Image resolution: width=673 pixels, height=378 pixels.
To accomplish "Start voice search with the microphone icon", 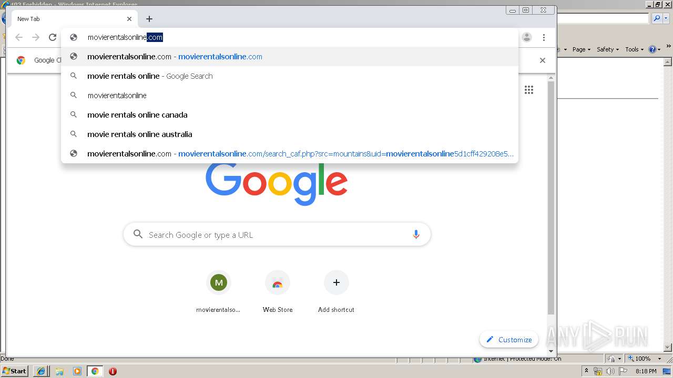I will [x=416, y=235].
